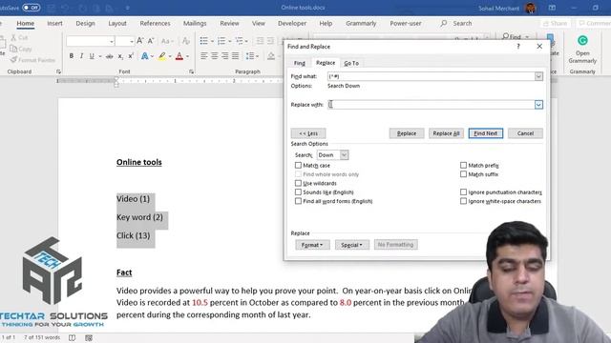Insert multilevel list
Screen dimensions: 611x343
coord(240,41)
